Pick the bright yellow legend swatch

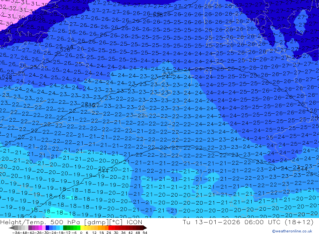pos(82,228)
